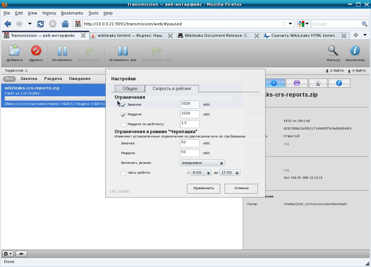Uncheck the Закачки limit checkbox
Image resolution: width=371 pixels, height=267 pixels.
[123, 105]
